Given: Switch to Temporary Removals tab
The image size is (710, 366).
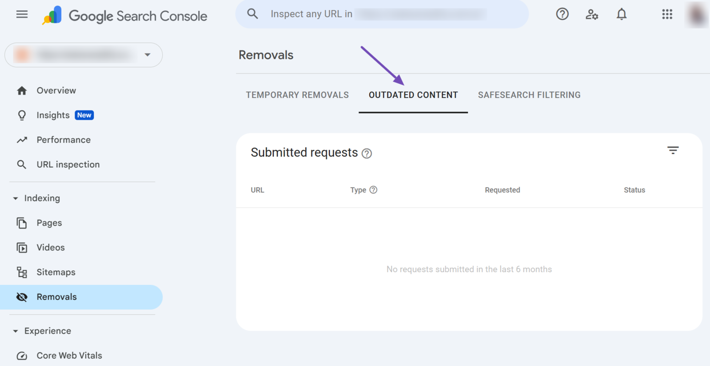Looking at the screenshot, I should click(x=297, y=95).
